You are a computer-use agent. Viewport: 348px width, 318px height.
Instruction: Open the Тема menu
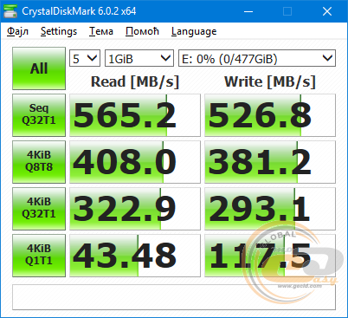click(x=101, y=31)
